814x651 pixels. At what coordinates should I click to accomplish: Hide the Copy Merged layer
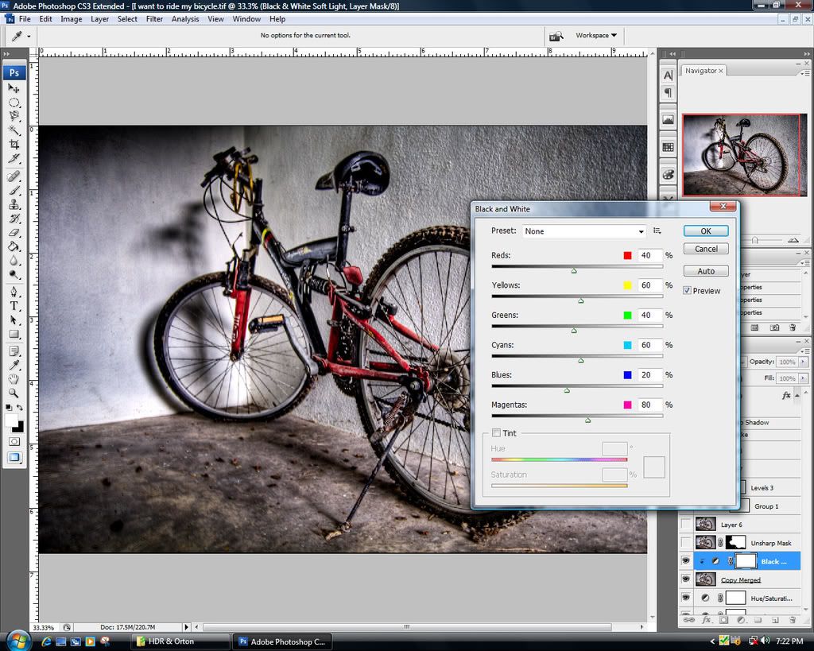tap(685, 579)
